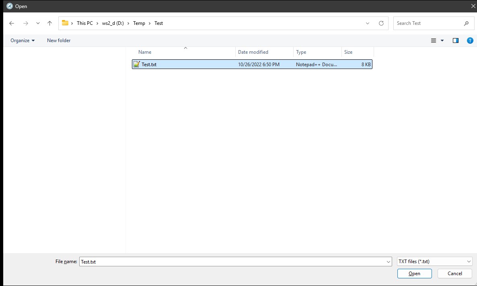Click the search magnifier icon
This screenshot has height=286, width=477.
tap(467, 23)
